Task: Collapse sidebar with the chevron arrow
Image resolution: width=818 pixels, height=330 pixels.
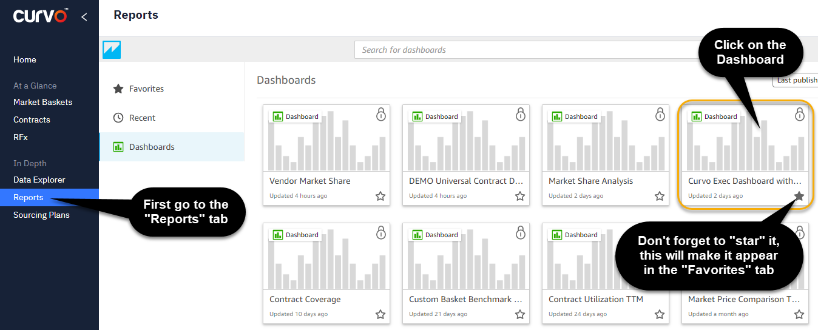Action: [84, 17]
